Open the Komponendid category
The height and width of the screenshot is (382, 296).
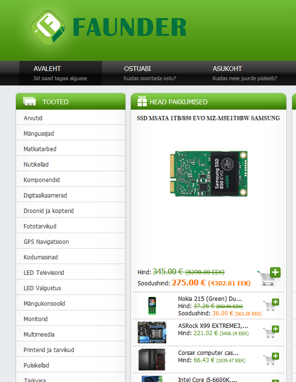click(x=70, y=180)
